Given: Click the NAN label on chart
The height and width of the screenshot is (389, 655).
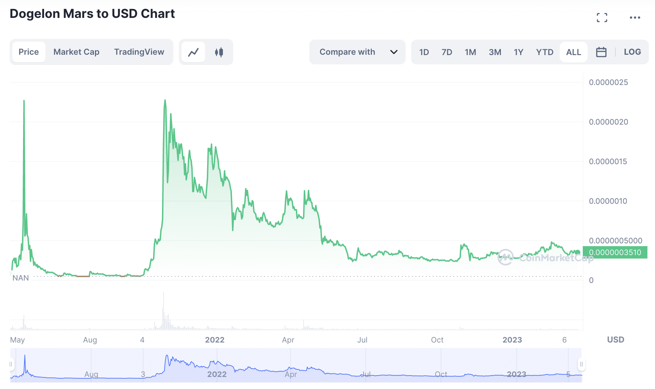Looking at the screenshot, I should pyautogui.click(x=21, y=278).
